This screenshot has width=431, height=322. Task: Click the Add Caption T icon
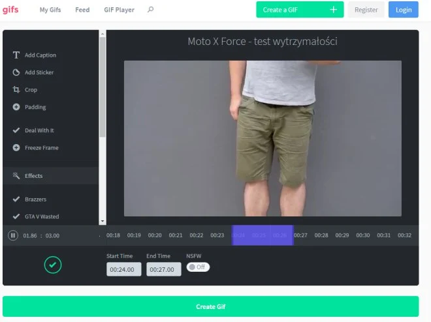click(16, 55)
